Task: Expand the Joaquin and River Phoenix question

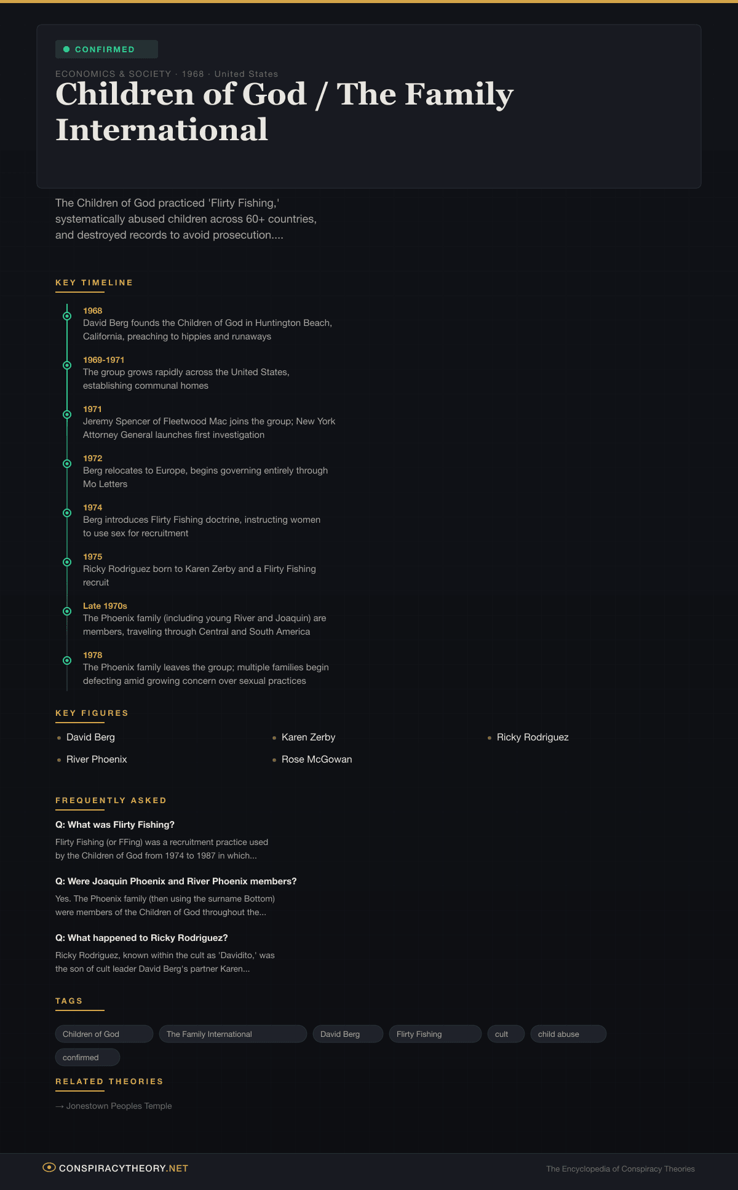Action: click(x=176, y=881)
